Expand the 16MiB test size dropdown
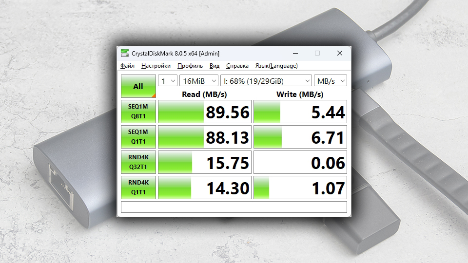This screenshot has width=468, height=263. [x=199, y=81]
